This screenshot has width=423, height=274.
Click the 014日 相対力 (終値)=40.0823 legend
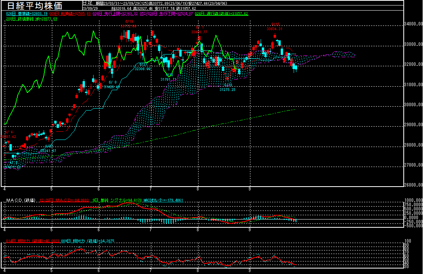[x=33, y=241]
